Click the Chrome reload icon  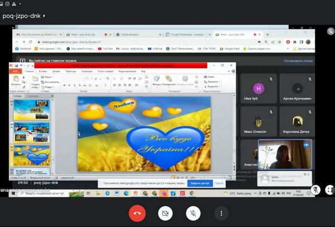(x=31, y=42)
